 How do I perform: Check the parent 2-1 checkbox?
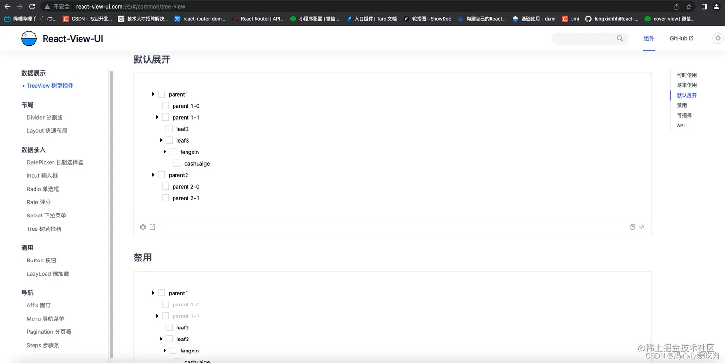tap(165, 198)
